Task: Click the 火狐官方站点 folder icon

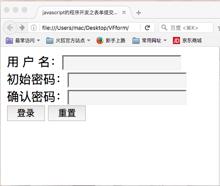Action: [50, 40]
